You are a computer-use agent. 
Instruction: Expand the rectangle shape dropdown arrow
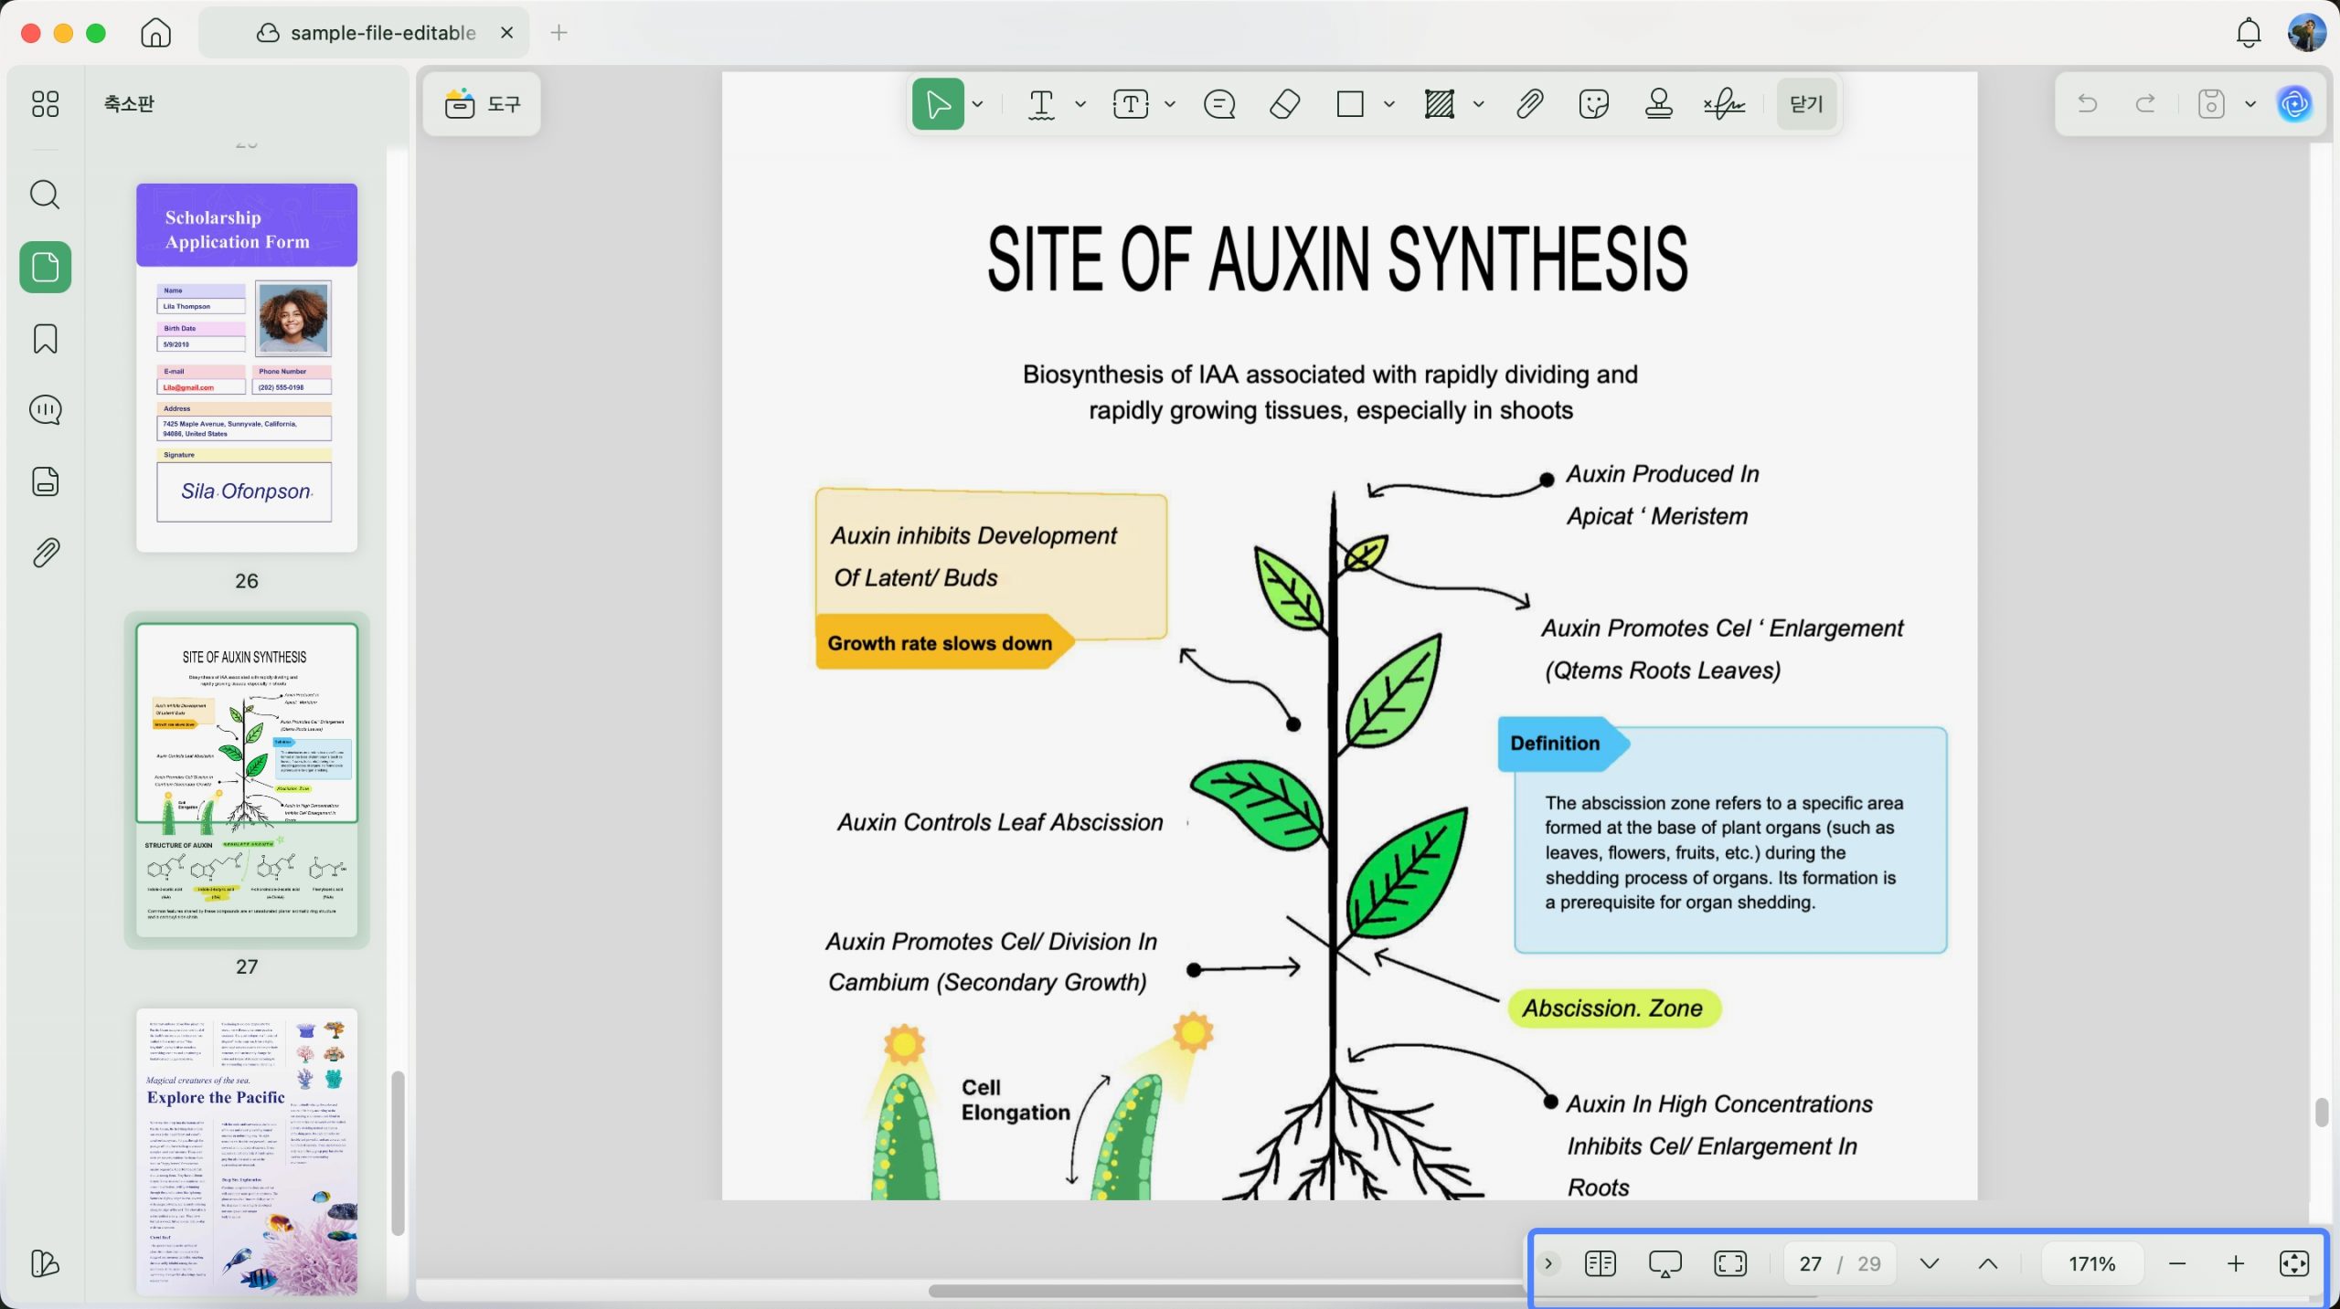(1388, 104)
